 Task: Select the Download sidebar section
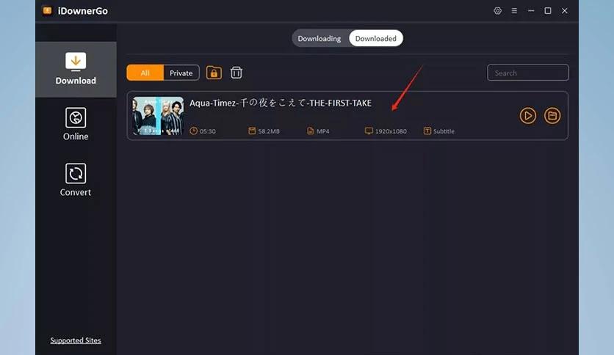[x=76, y=69]
